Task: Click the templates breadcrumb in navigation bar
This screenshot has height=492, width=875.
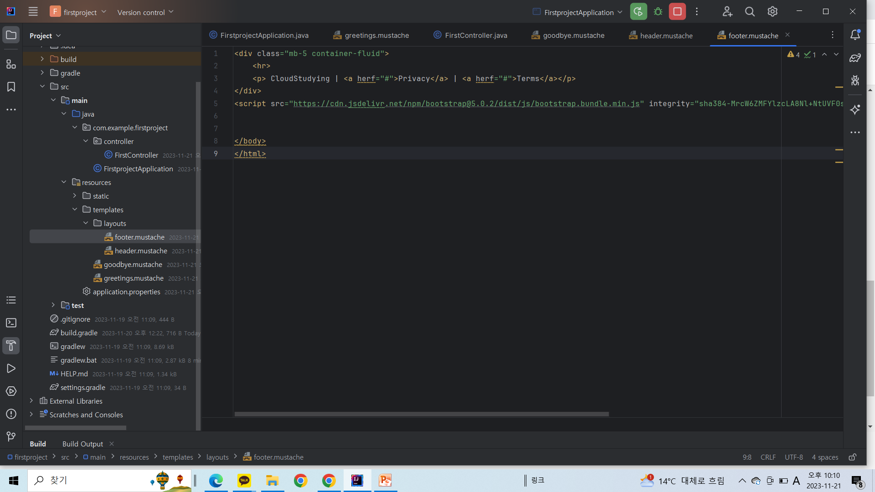Action: [x=178, y=457]
